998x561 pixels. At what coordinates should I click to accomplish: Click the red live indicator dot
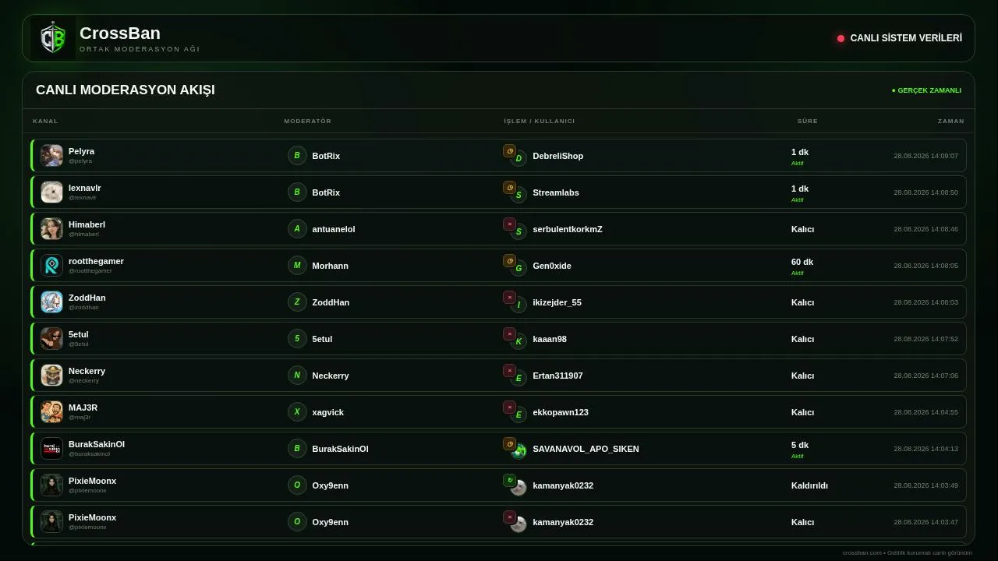pos(841,38)
